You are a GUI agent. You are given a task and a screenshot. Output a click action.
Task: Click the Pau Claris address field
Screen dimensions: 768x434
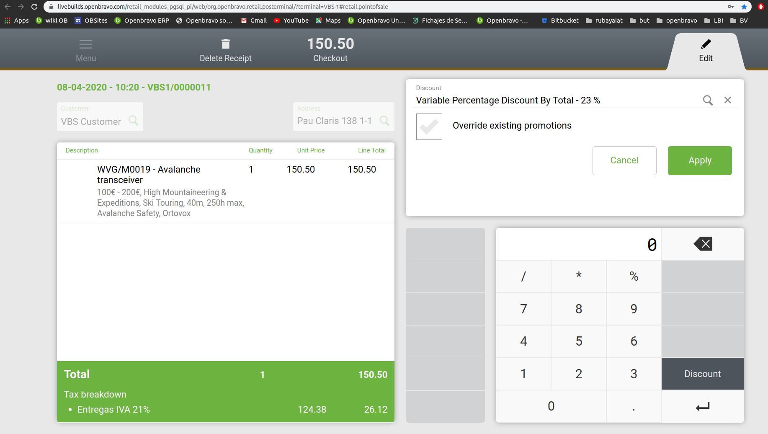tap(344, 117)
